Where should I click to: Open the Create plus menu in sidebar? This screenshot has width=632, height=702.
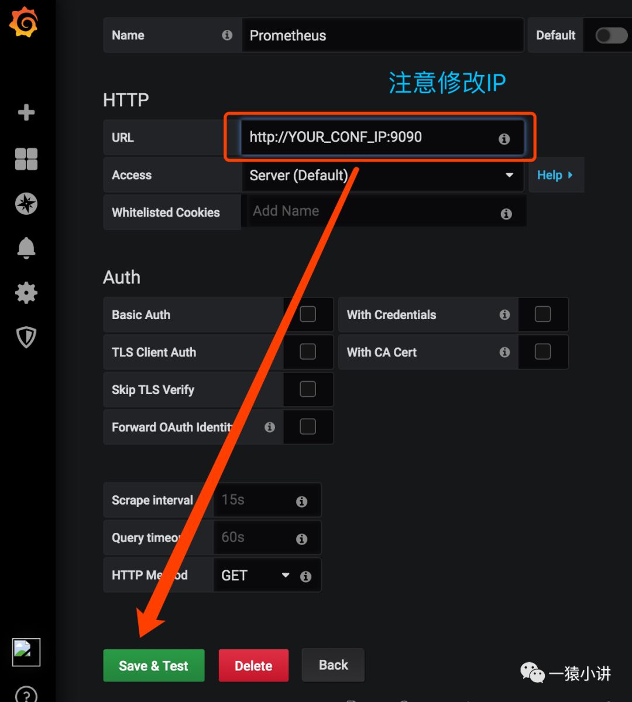[26, 112]
